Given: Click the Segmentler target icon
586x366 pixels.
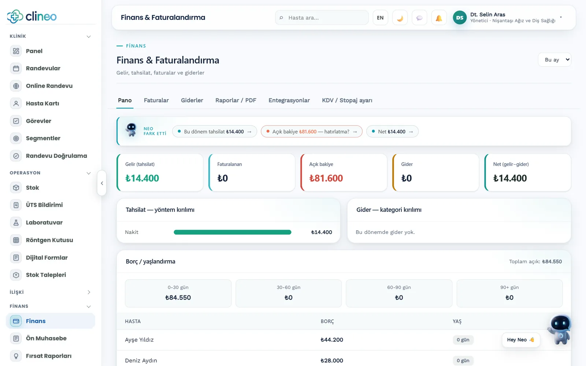Looking at the screenshot, I should [16, 138].
